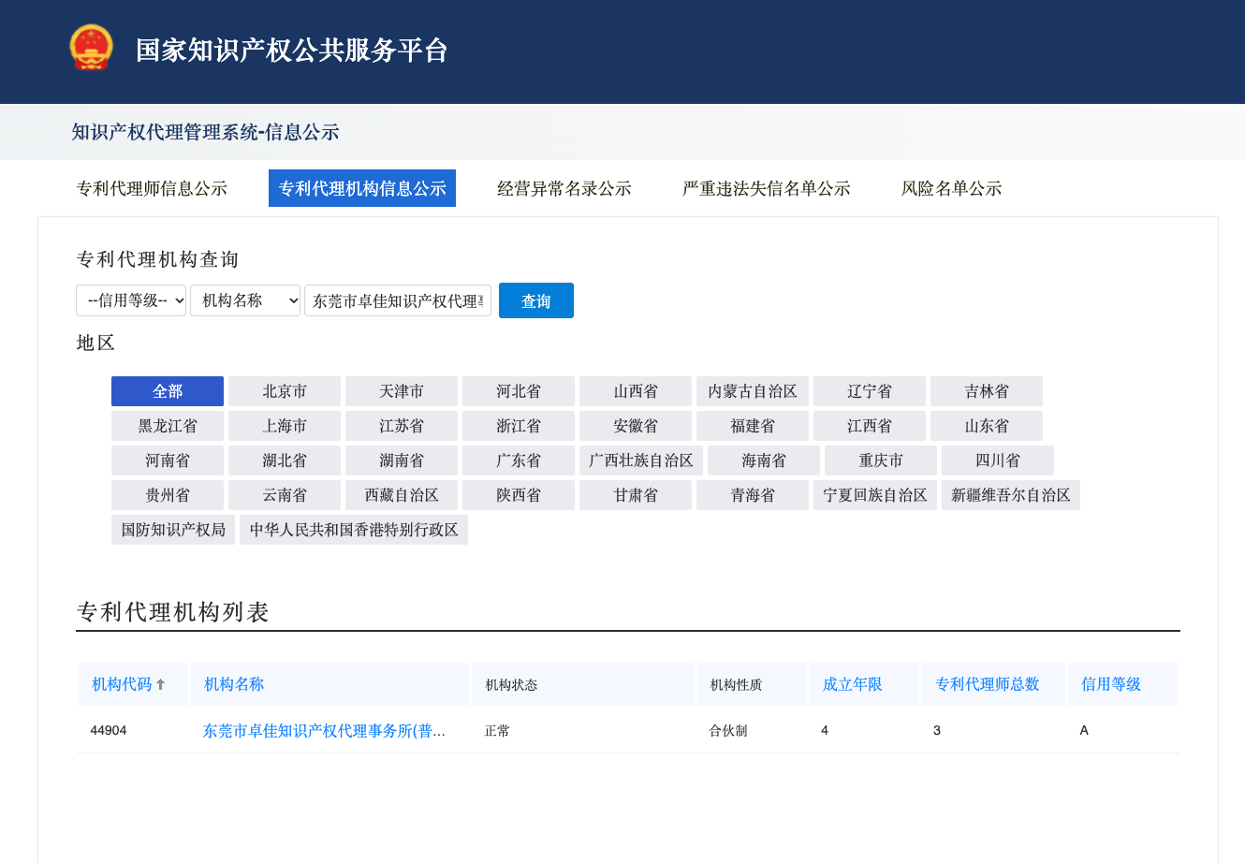The height and width of the screenshot is (863, 1245).
Task: Click the organization name search field
Action: point(398,300)
